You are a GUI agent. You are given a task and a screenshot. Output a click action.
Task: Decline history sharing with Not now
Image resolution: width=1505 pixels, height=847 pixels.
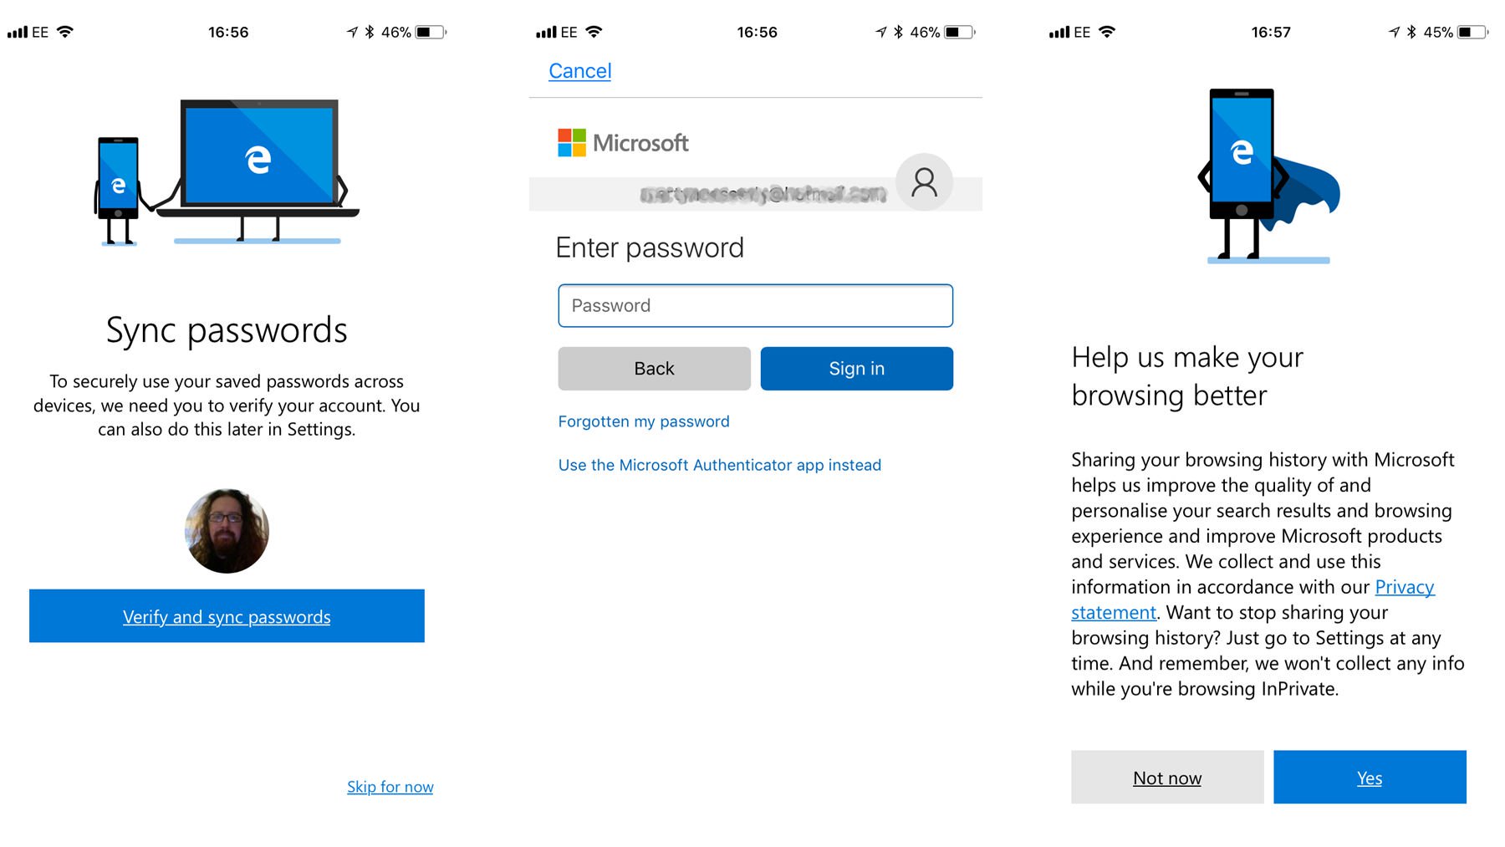click(1167, 778)
